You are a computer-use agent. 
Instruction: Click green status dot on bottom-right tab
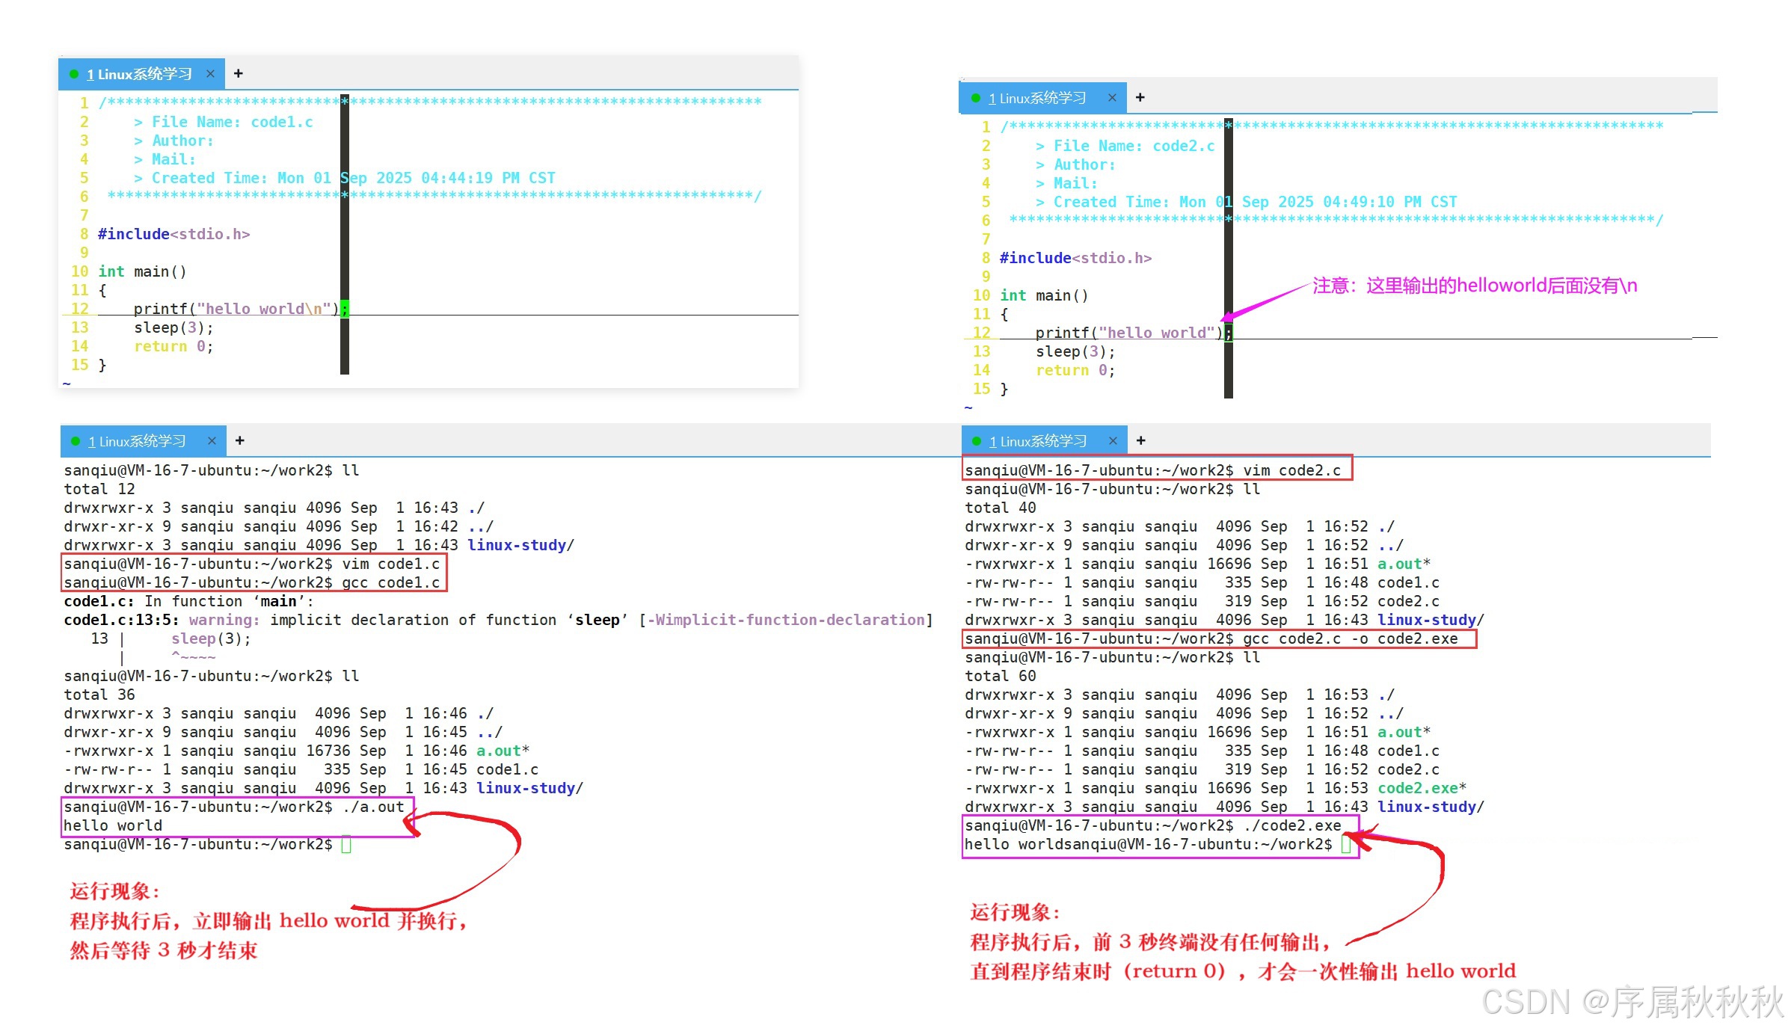(976, 441)
